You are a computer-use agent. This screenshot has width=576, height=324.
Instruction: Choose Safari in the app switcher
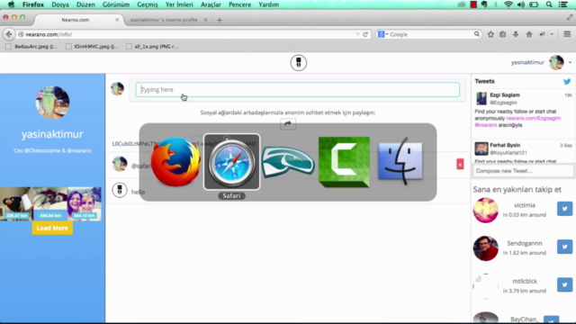coord(231,162)
